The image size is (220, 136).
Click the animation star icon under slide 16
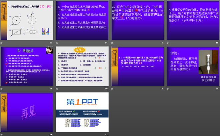tap(168, 43)
